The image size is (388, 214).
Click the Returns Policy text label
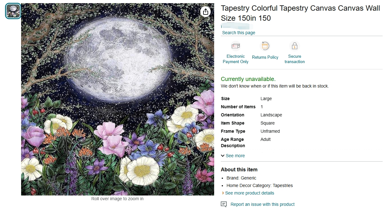265,57
